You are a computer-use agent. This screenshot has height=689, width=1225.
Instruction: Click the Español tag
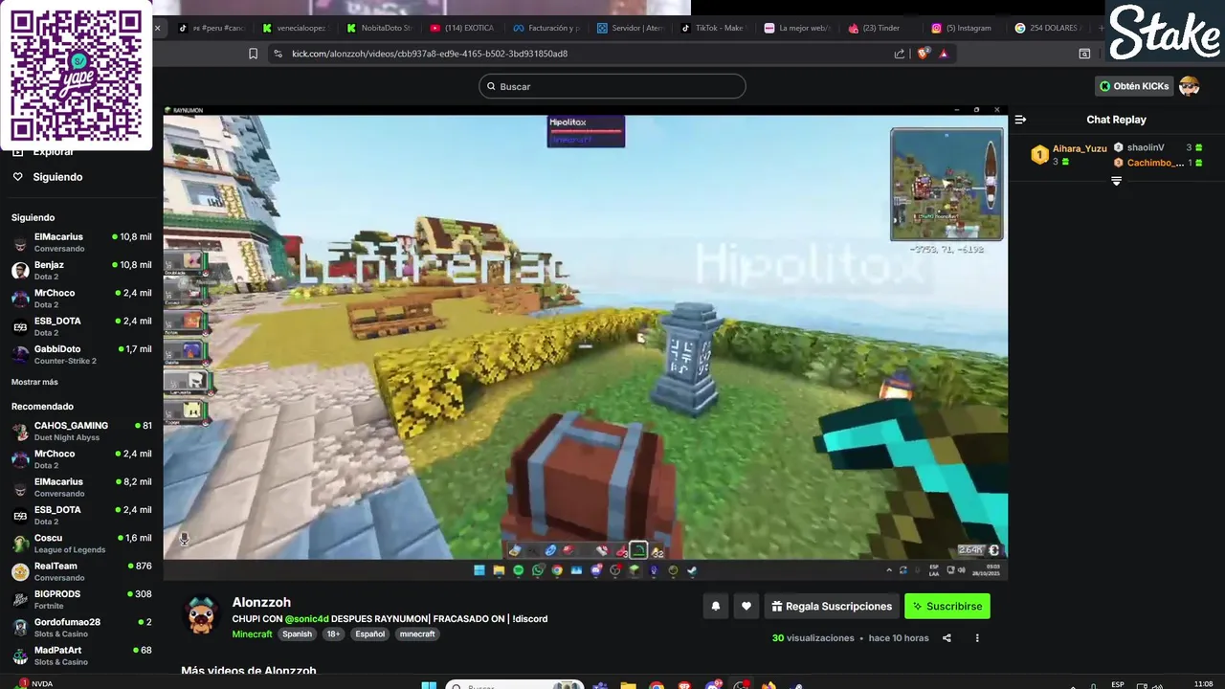(369, 633)
